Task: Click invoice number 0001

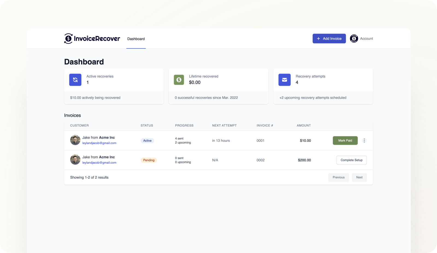Action: pyautogui.click(x=261, y=141)
